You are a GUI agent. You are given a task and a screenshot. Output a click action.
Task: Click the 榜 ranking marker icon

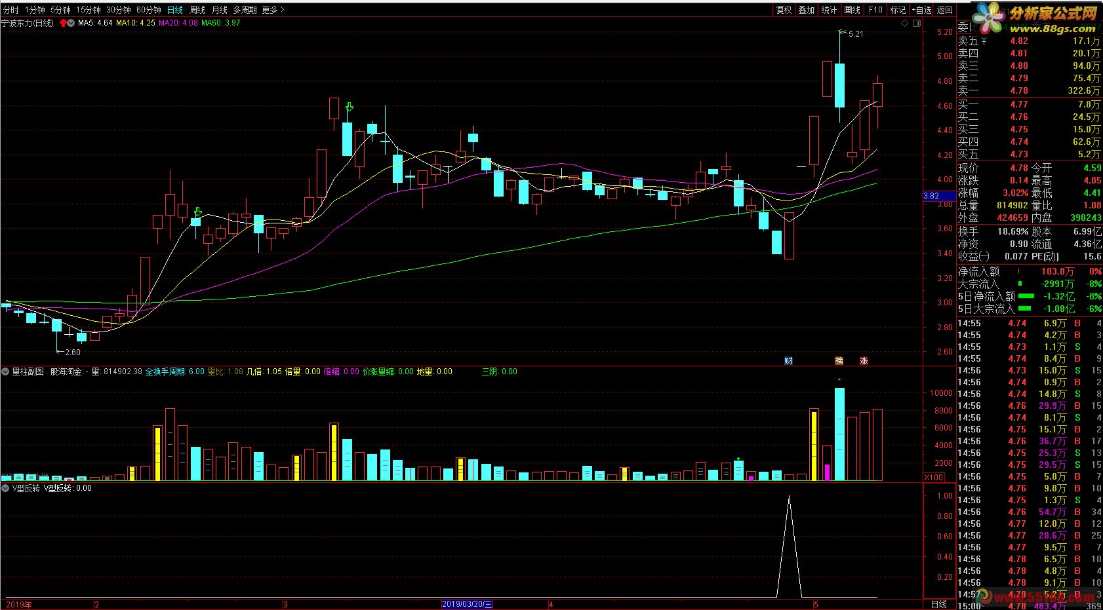coord(839,361)
